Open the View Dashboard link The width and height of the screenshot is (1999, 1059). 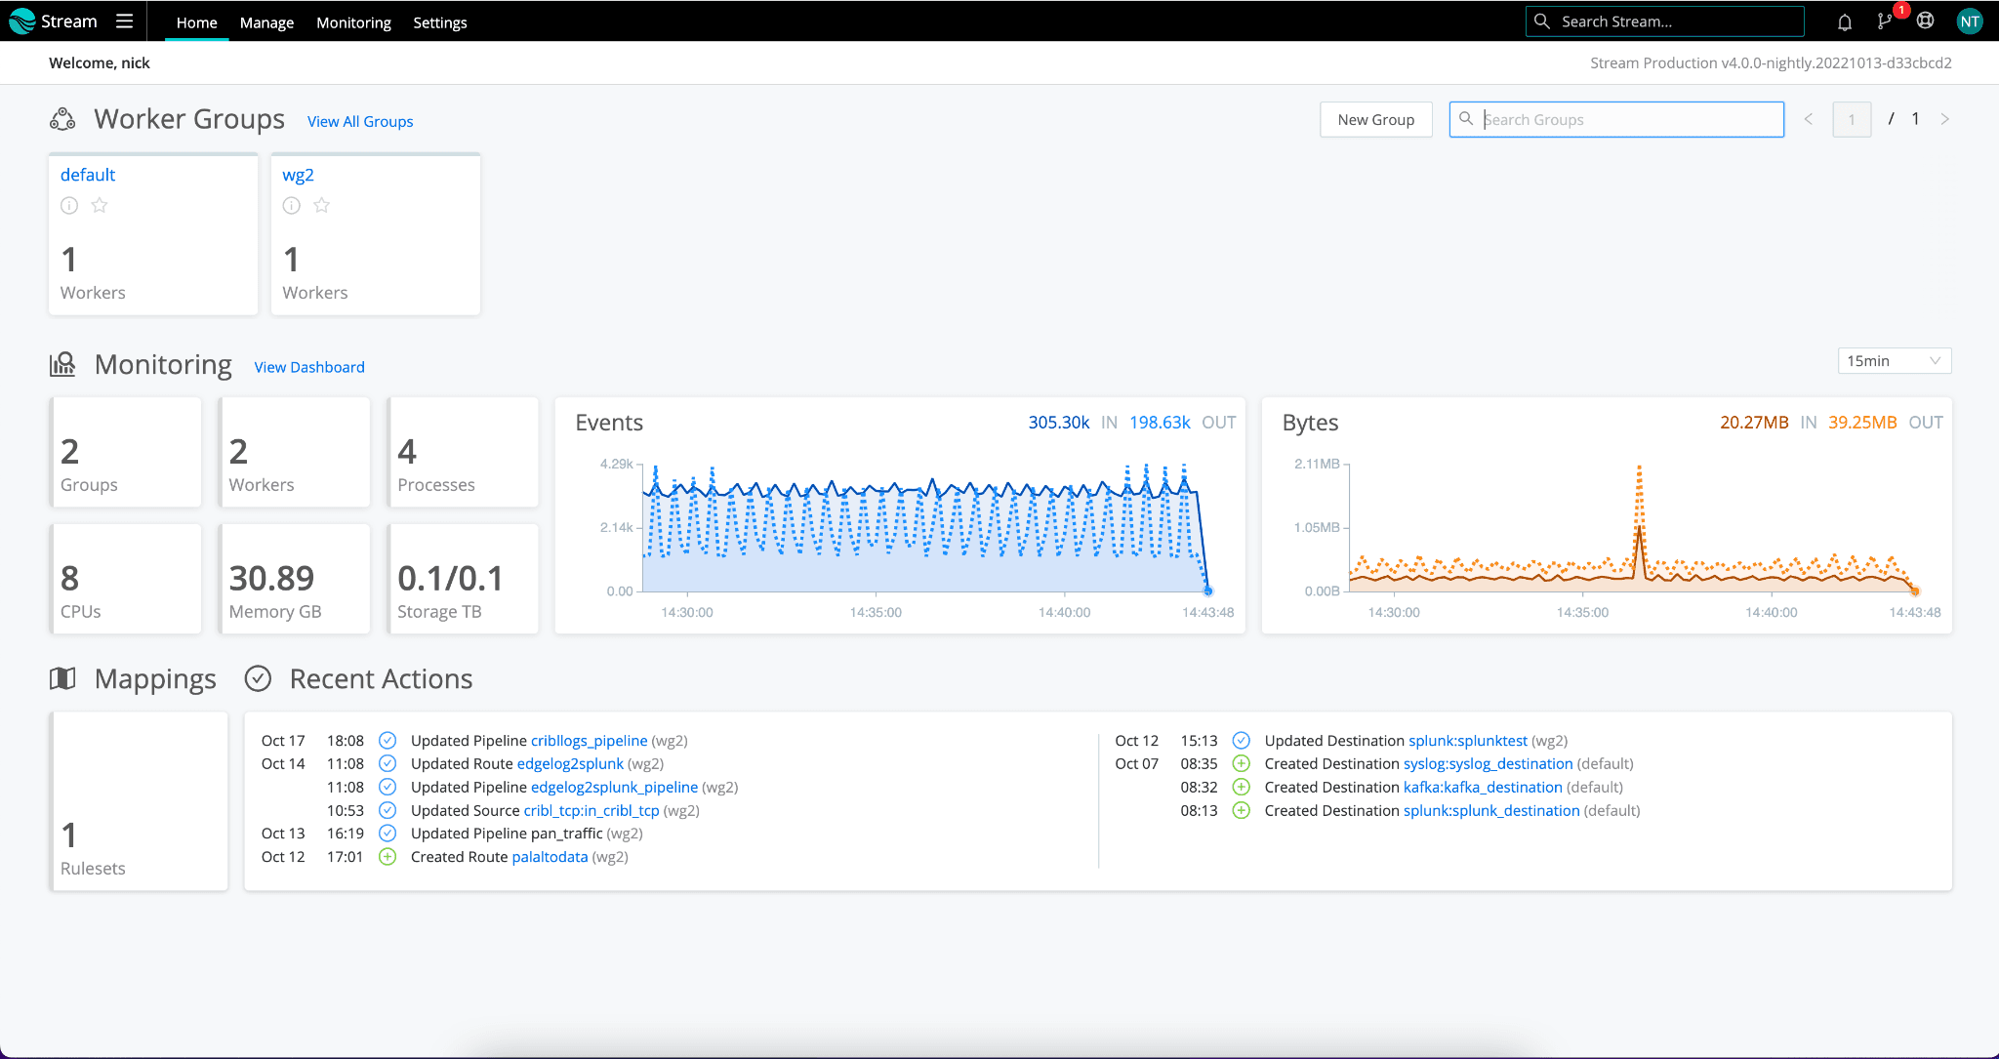pyautogui.click(x=309, y=367)
